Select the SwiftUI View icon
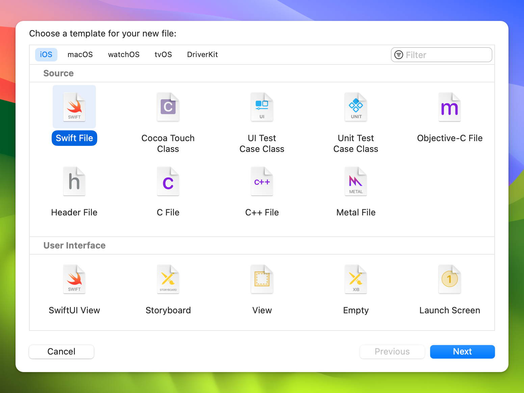 coord(74,279)
